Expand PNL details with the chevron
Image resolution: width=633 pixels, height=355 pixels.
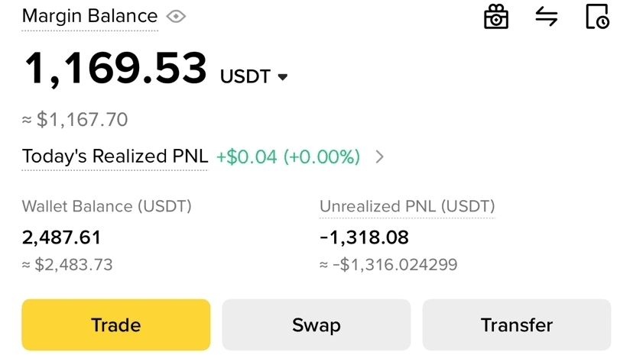click(379, 157)
